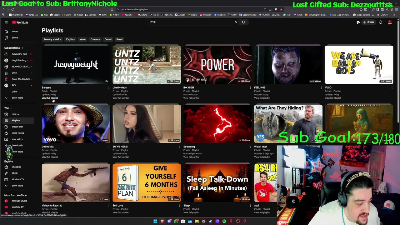Open the Videos to React to thumbnail
This screenshot has height=225, width=400.
(x=76, y=183)
